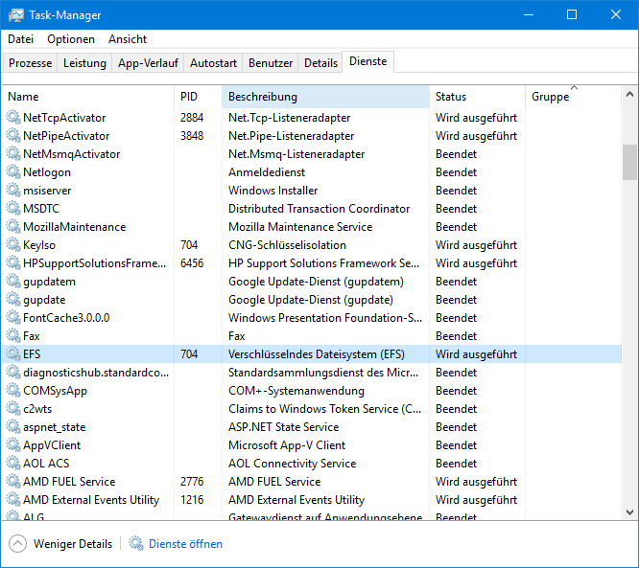639x568 pixels.
Task: Click the gear icon next to Netlogon
Action: click(x=13, y=172)
